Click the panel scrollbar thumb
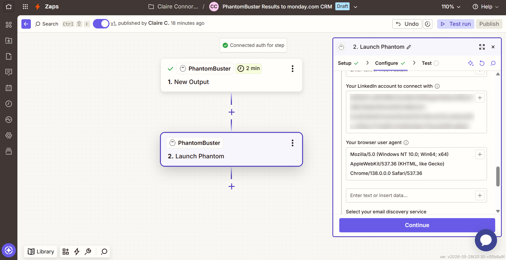506x260 pixels. (x=498, y=176)
